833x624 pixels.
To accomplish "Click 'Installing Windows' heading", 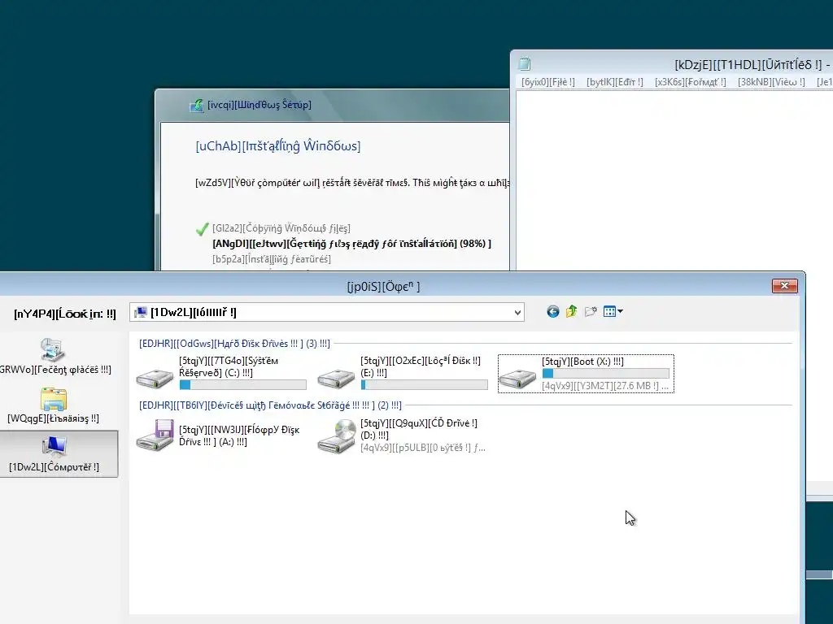I will point(278,146).
